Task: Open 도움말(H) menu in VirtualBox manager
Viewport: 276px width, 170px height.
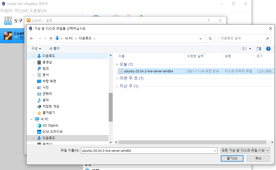Action: 38,11
